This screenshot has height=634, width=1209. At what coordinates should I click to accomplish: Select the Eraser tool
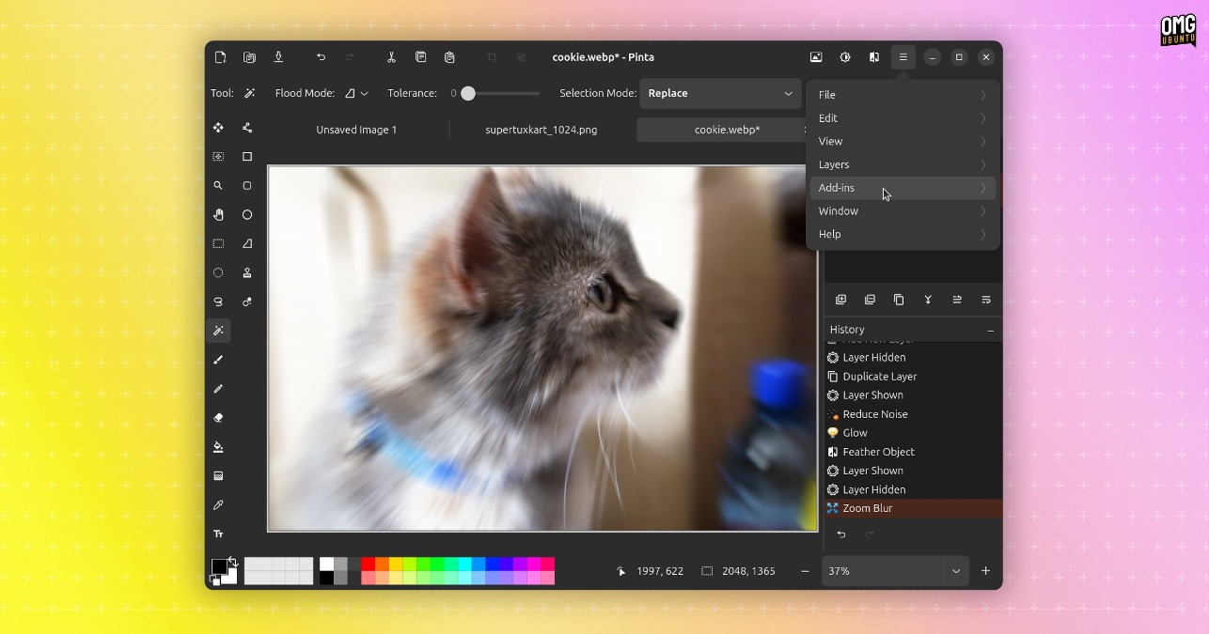pos(218,417)
